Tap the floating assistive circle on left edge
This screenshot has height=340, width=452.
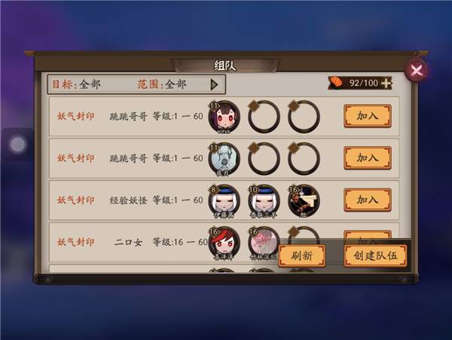tap(18, 144)
